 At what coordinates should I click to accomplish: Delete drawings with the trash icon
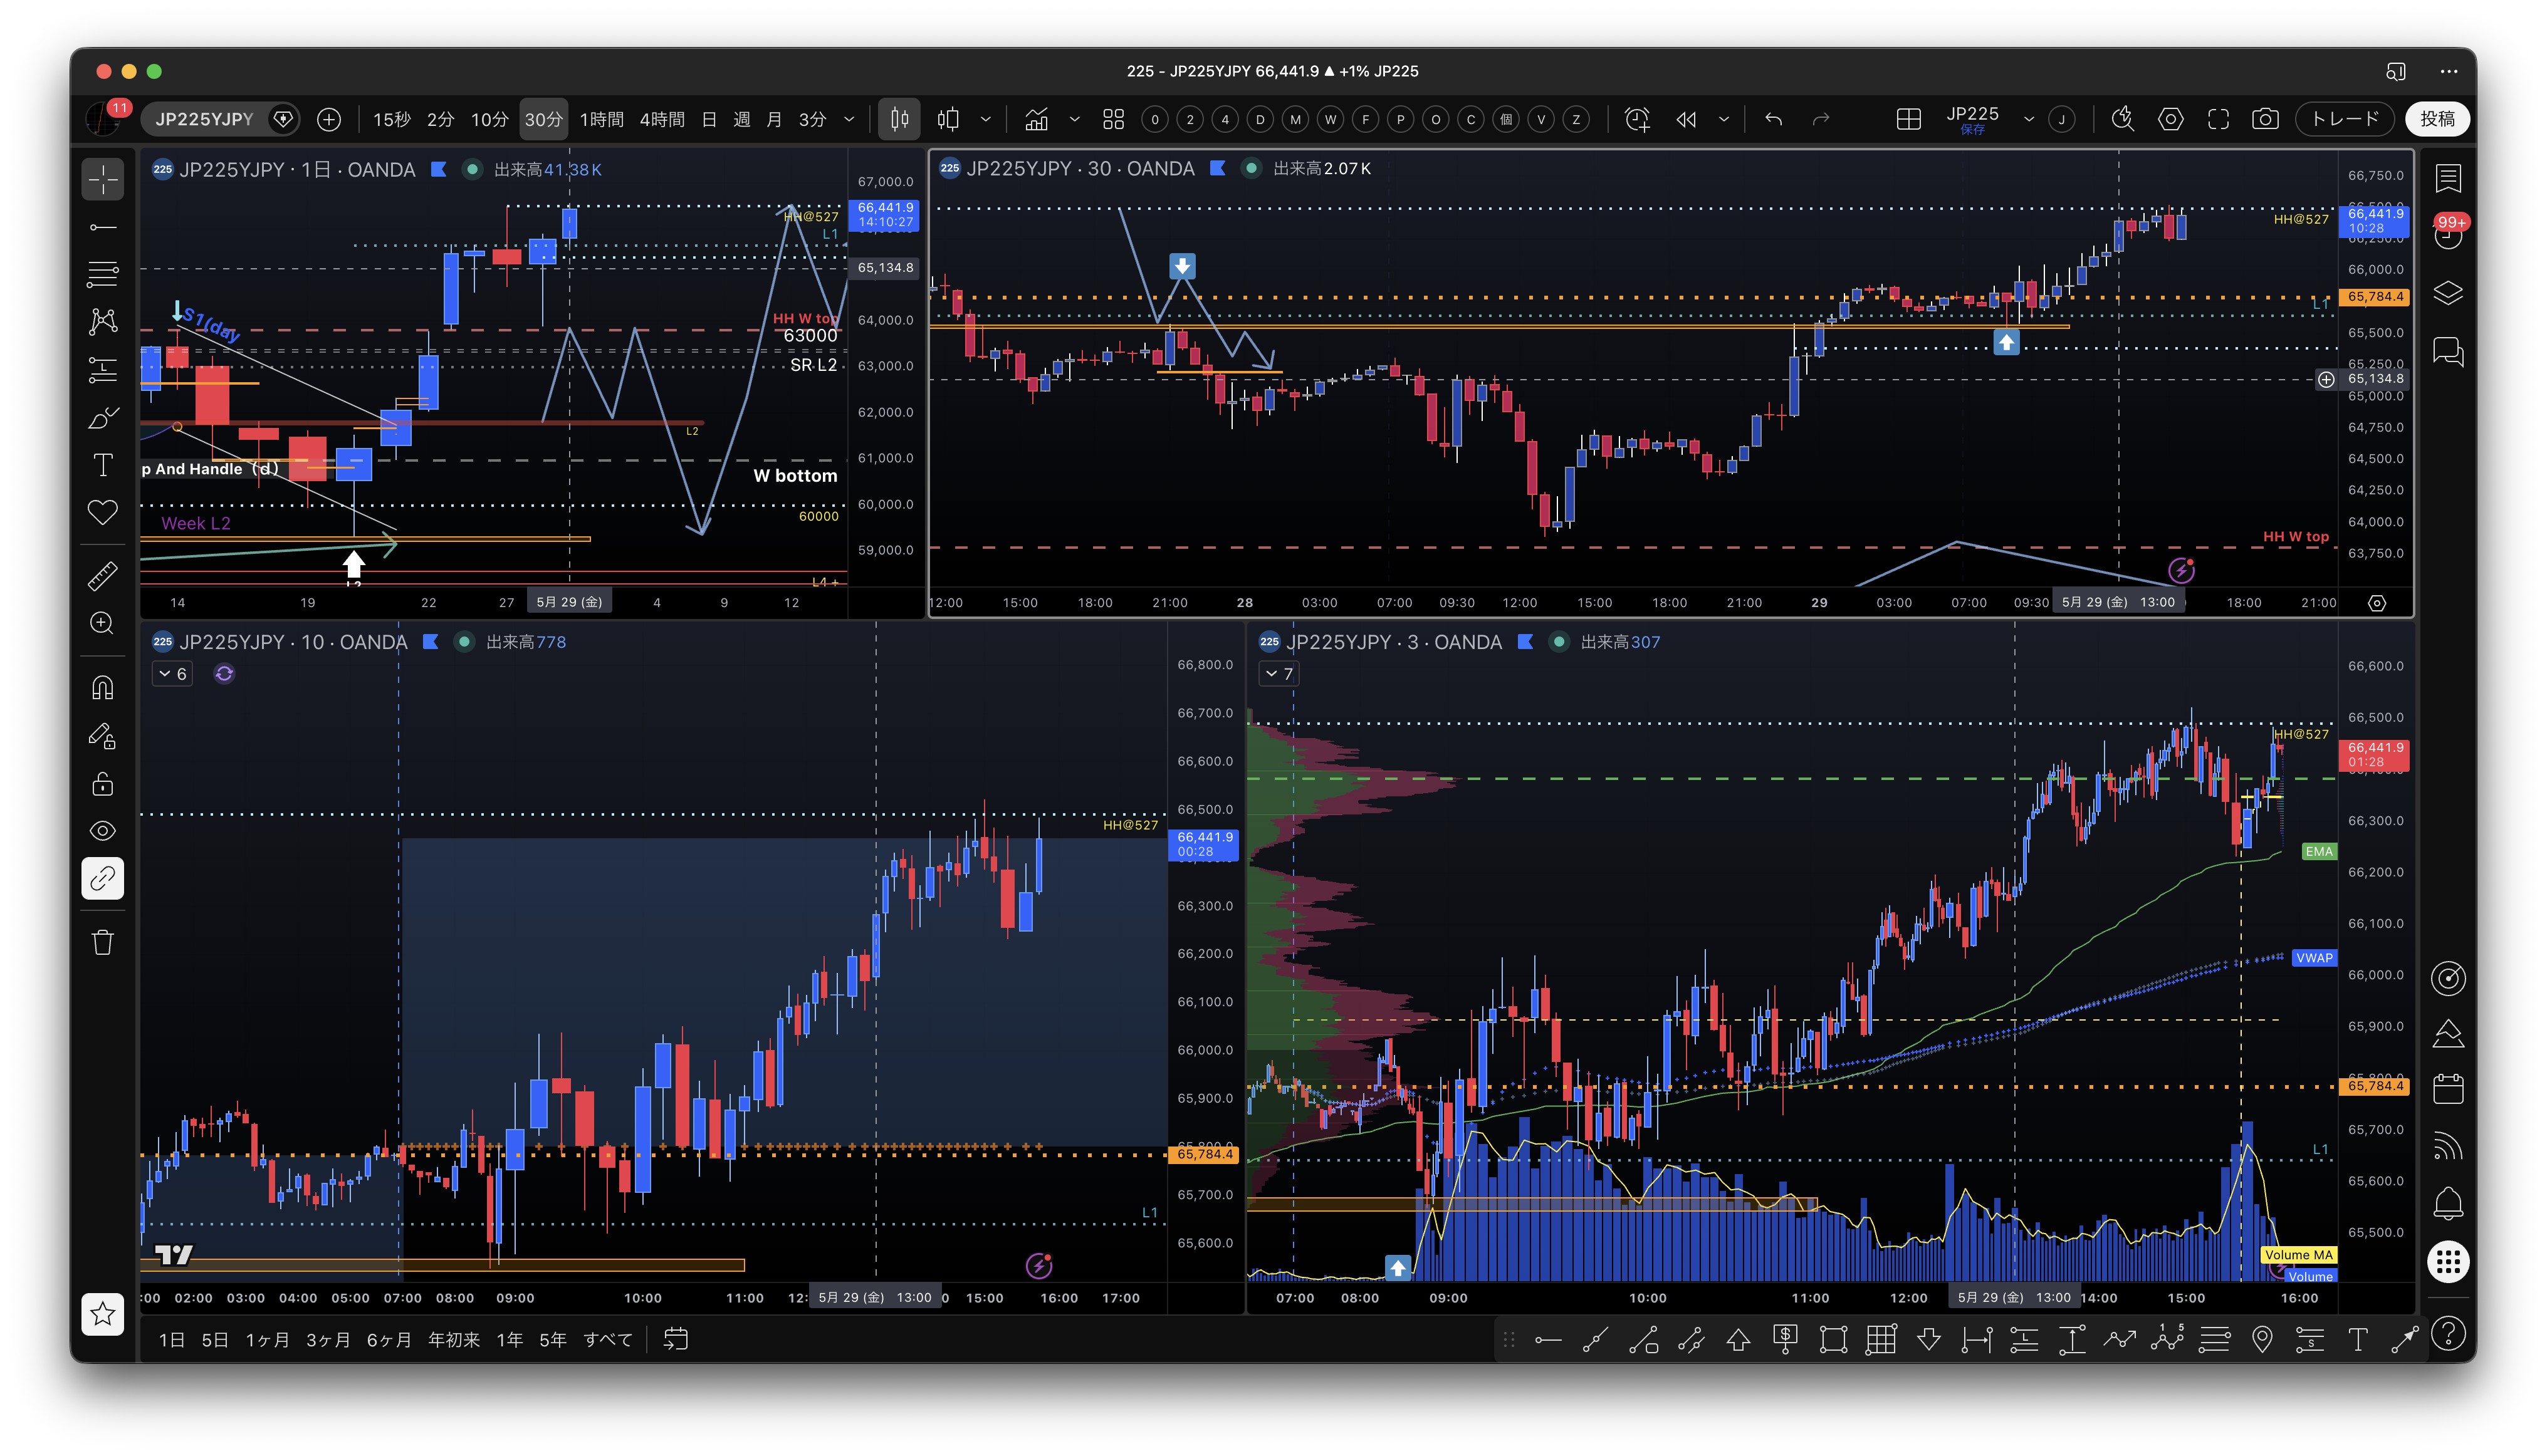[x=103, y=942]
